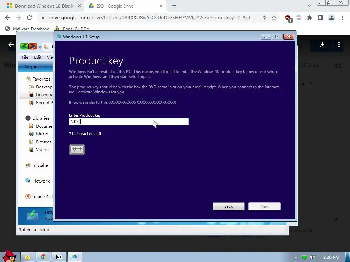
Task: Click Chrome's forward navigation arrow
Action: 18,18
